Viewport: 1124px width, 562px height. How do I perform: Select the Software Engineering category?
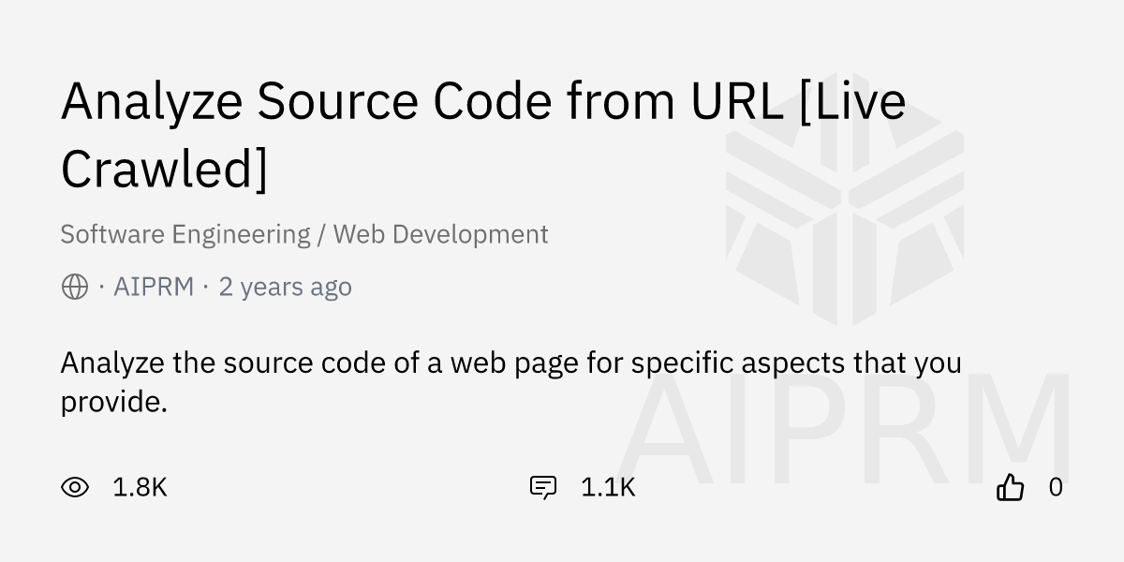pos(185,234)
